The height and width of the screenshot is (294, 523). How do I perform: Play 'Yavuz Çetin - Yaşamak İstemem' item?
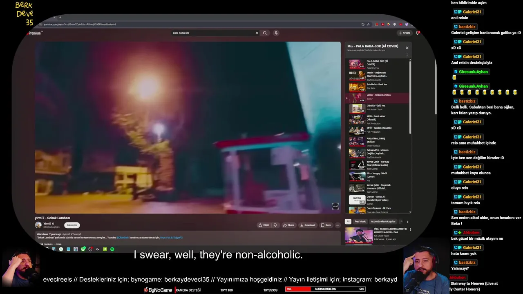[378, 188]
